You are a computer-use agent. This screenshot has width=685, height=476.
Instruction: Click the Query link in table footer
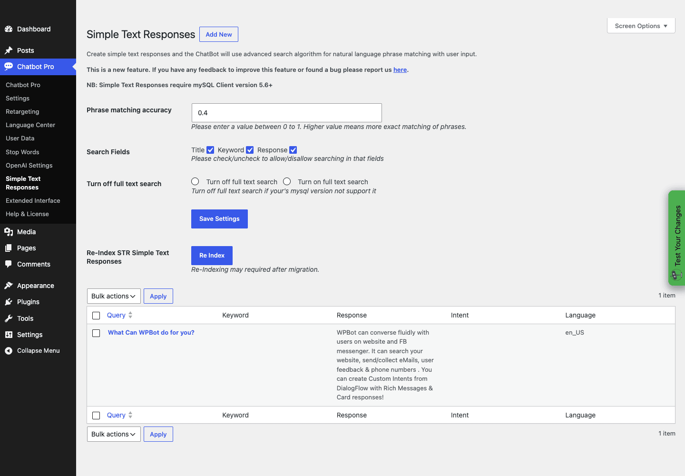coord(116,415)
